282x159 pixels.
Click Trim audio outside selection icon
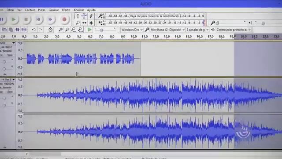click(18, 30)
